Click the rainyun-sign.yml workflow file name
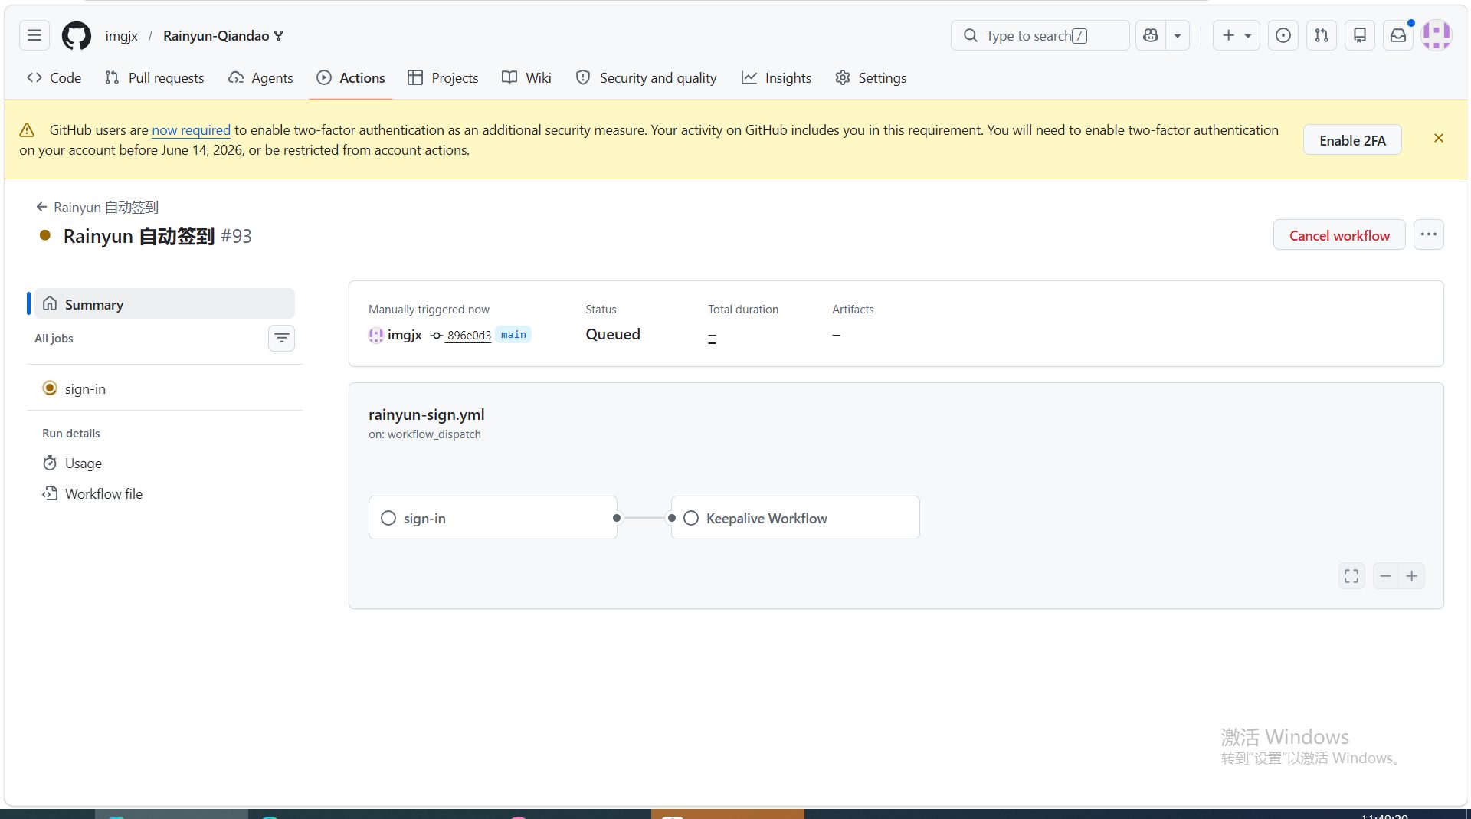Image resolution: width=1471 pixels, height=819 pixels. [426, 414]
